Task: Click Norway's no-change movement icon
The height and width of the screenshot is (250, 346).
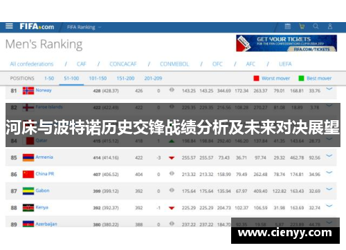Action: (x=172, y=90)
